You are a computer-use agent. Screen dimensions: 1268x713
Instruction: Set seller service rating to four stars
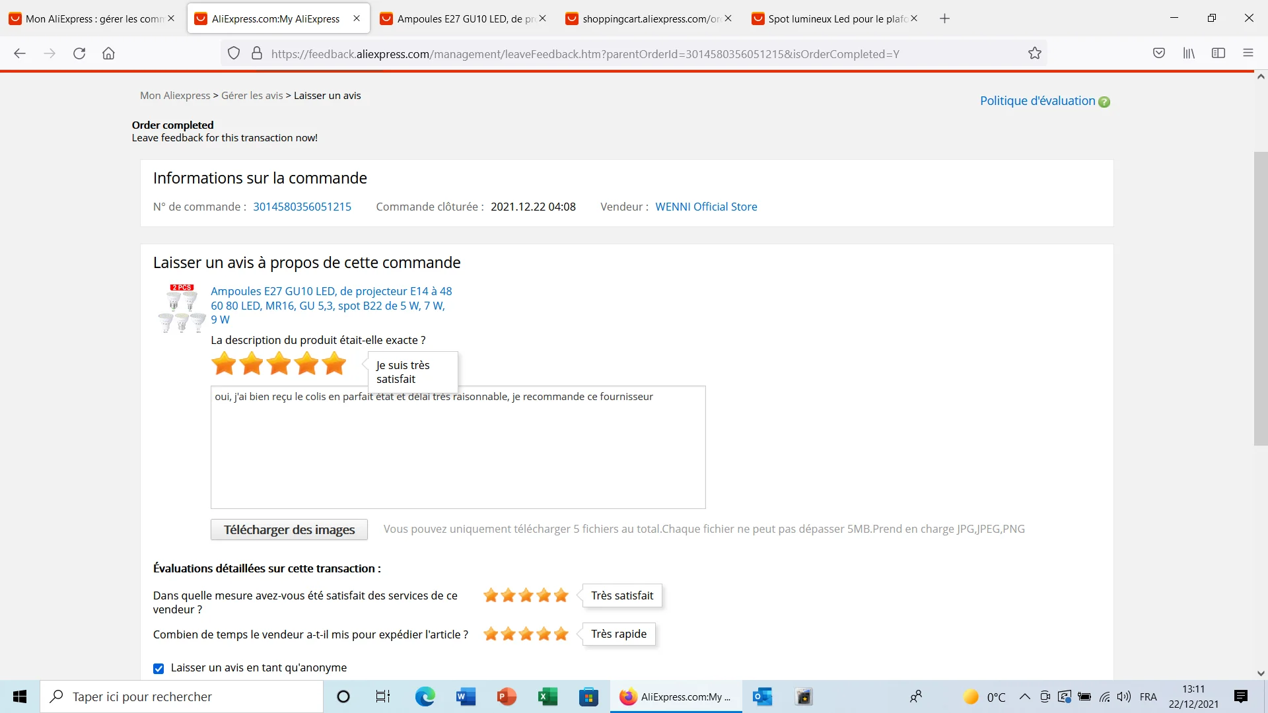click(544, 595)
